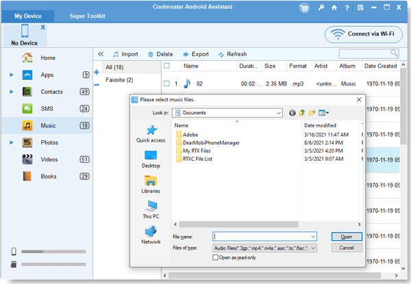Create new folder icon in dialog
The height and width of the screenshot is (284, 411).
312,113
